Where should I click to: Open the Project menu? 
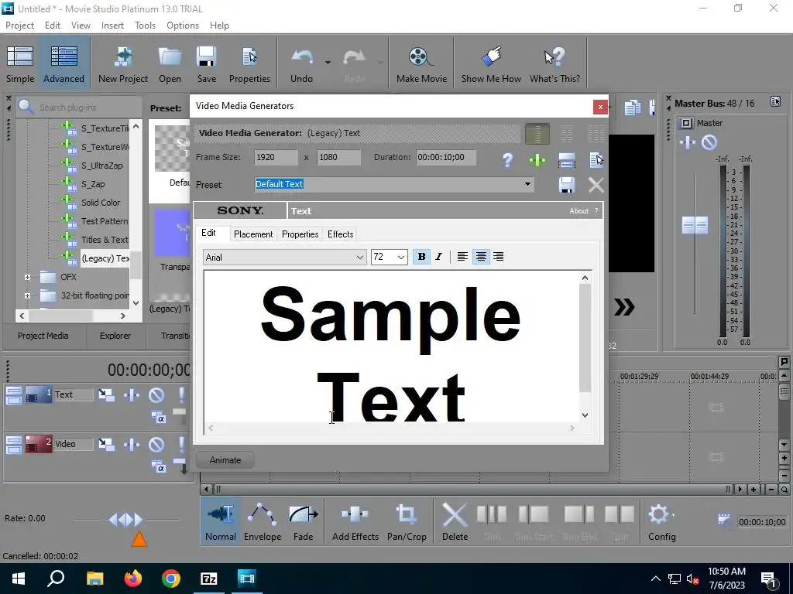[19, 26]
